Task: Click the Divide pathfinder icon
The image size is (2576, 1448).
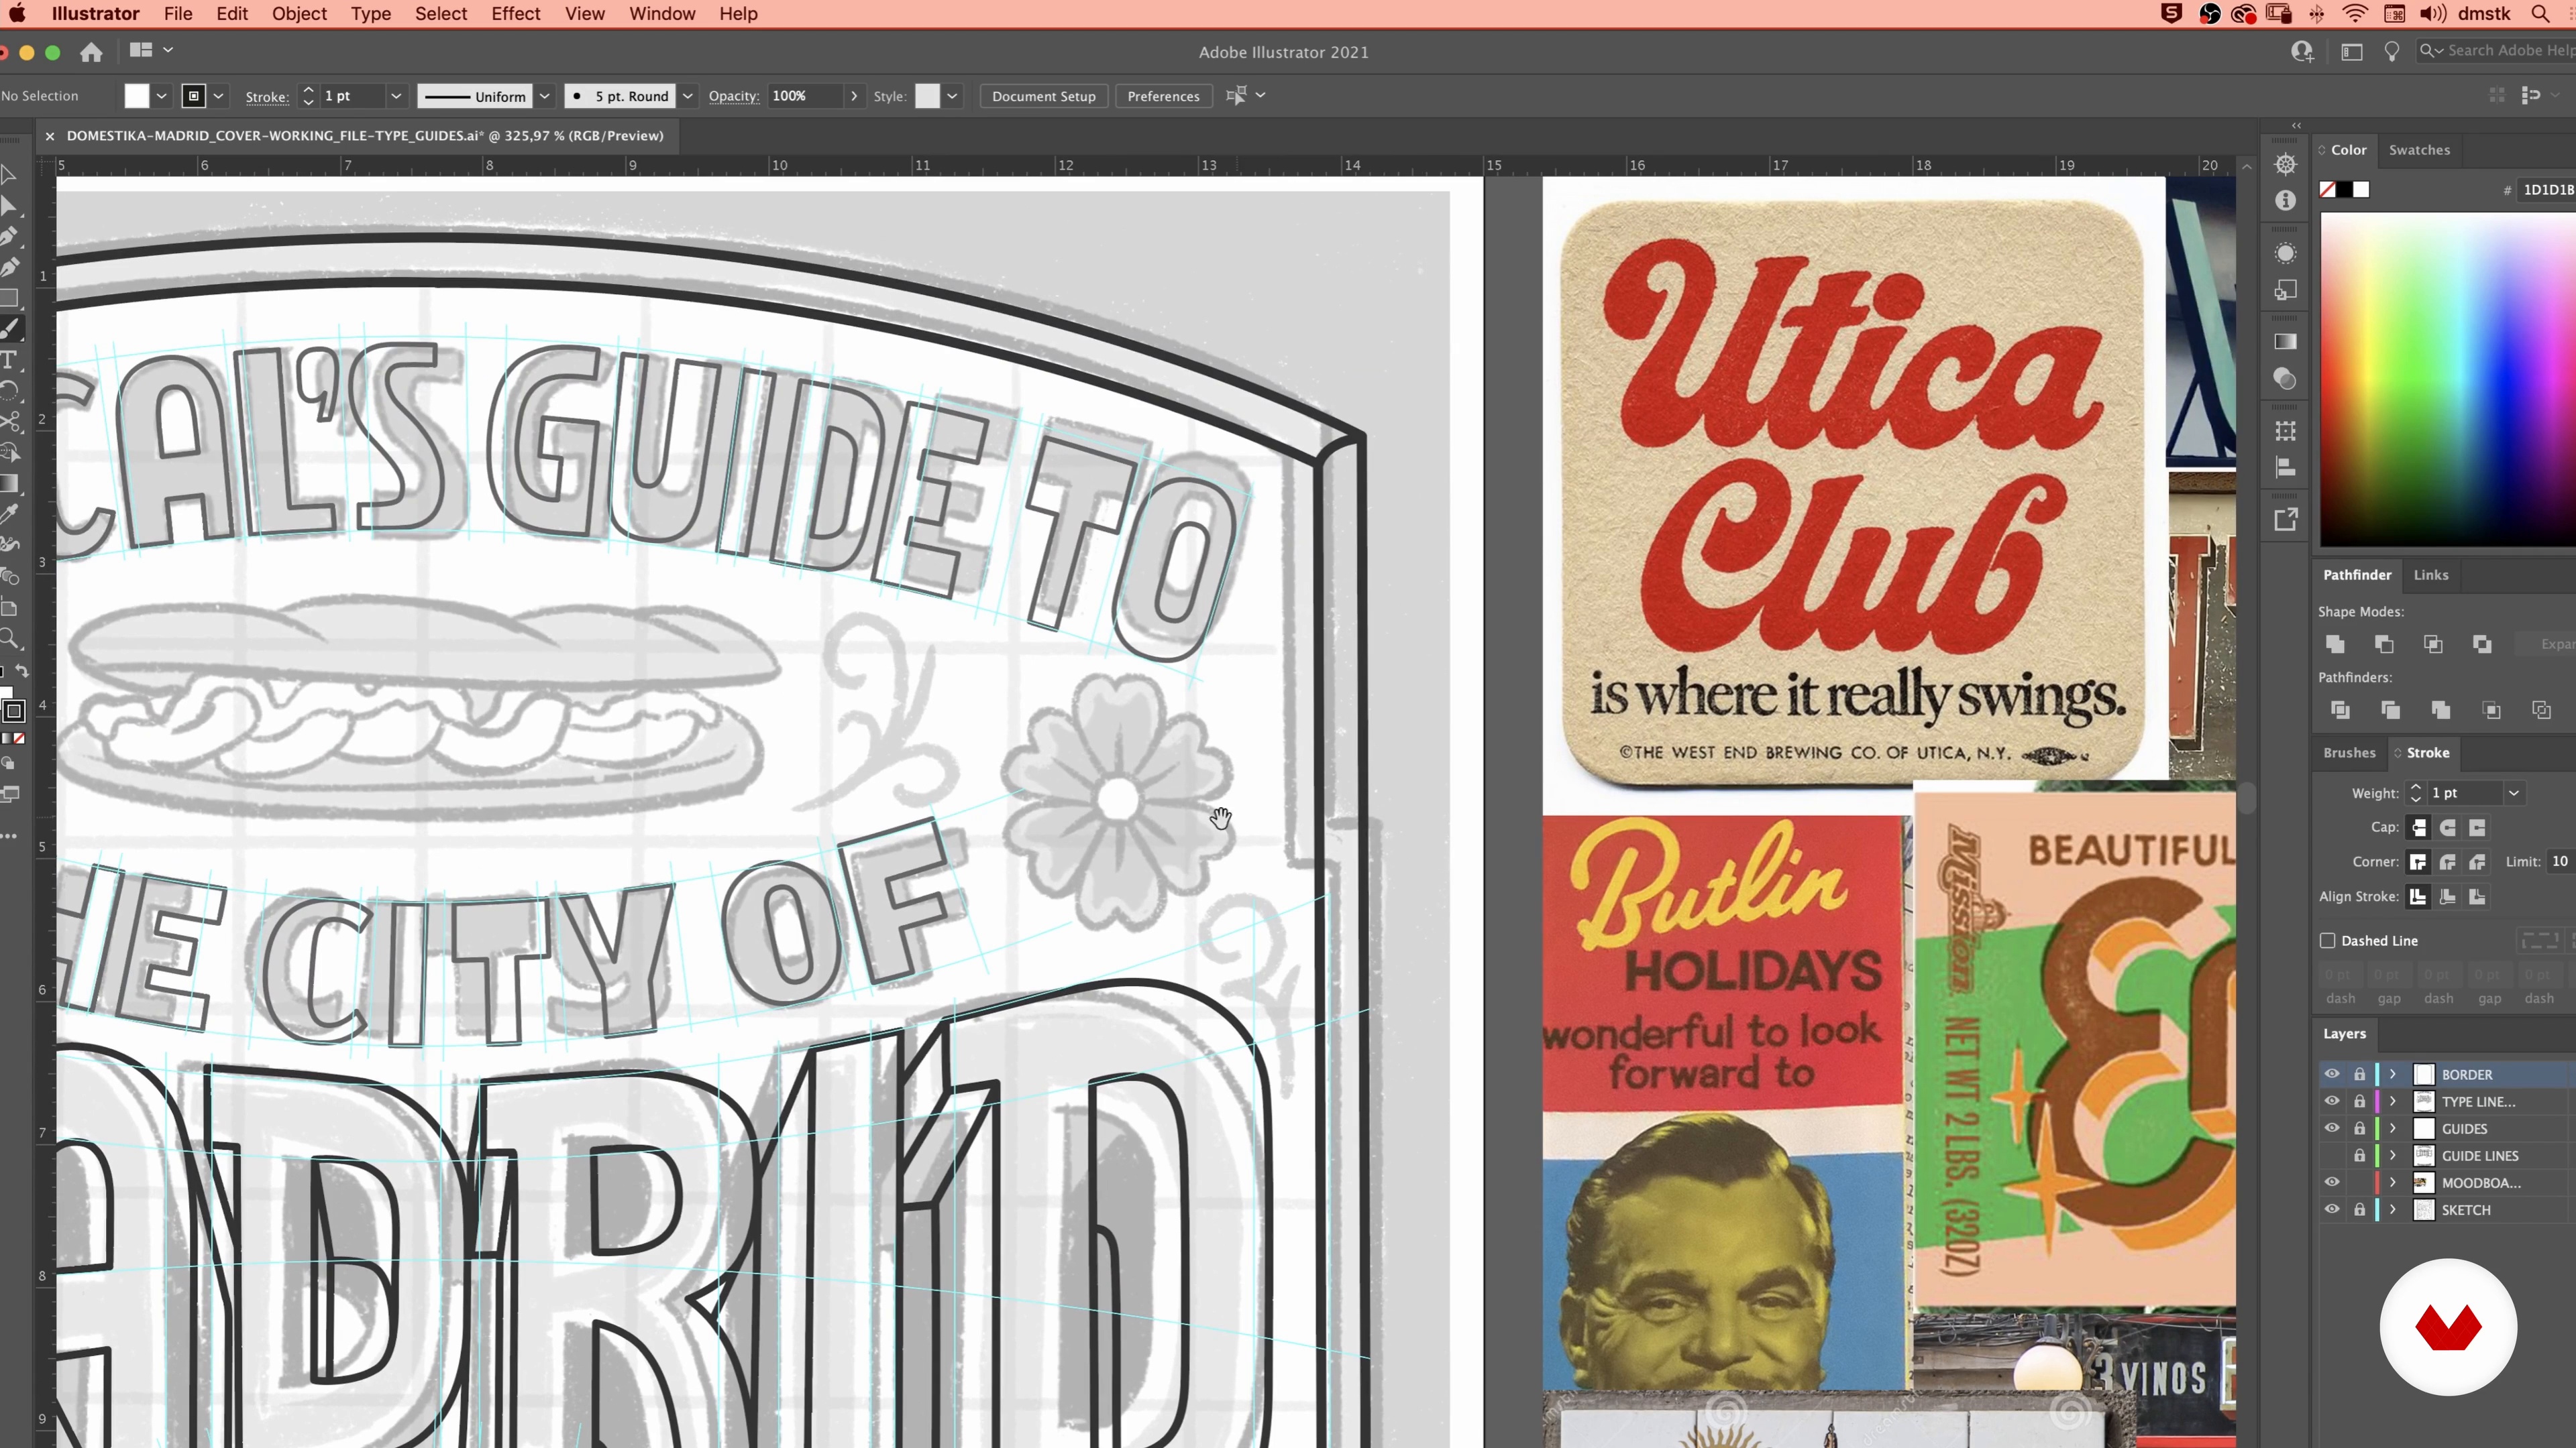Action: (2340, 711)
